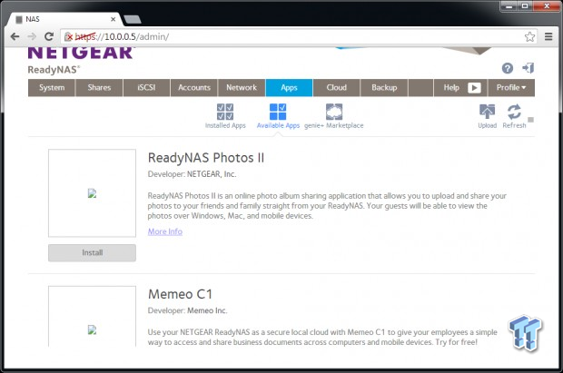The width and height of the screenshot is (563, 373).
Task: Open the iSCSI tab
Action: click(146, 88)
